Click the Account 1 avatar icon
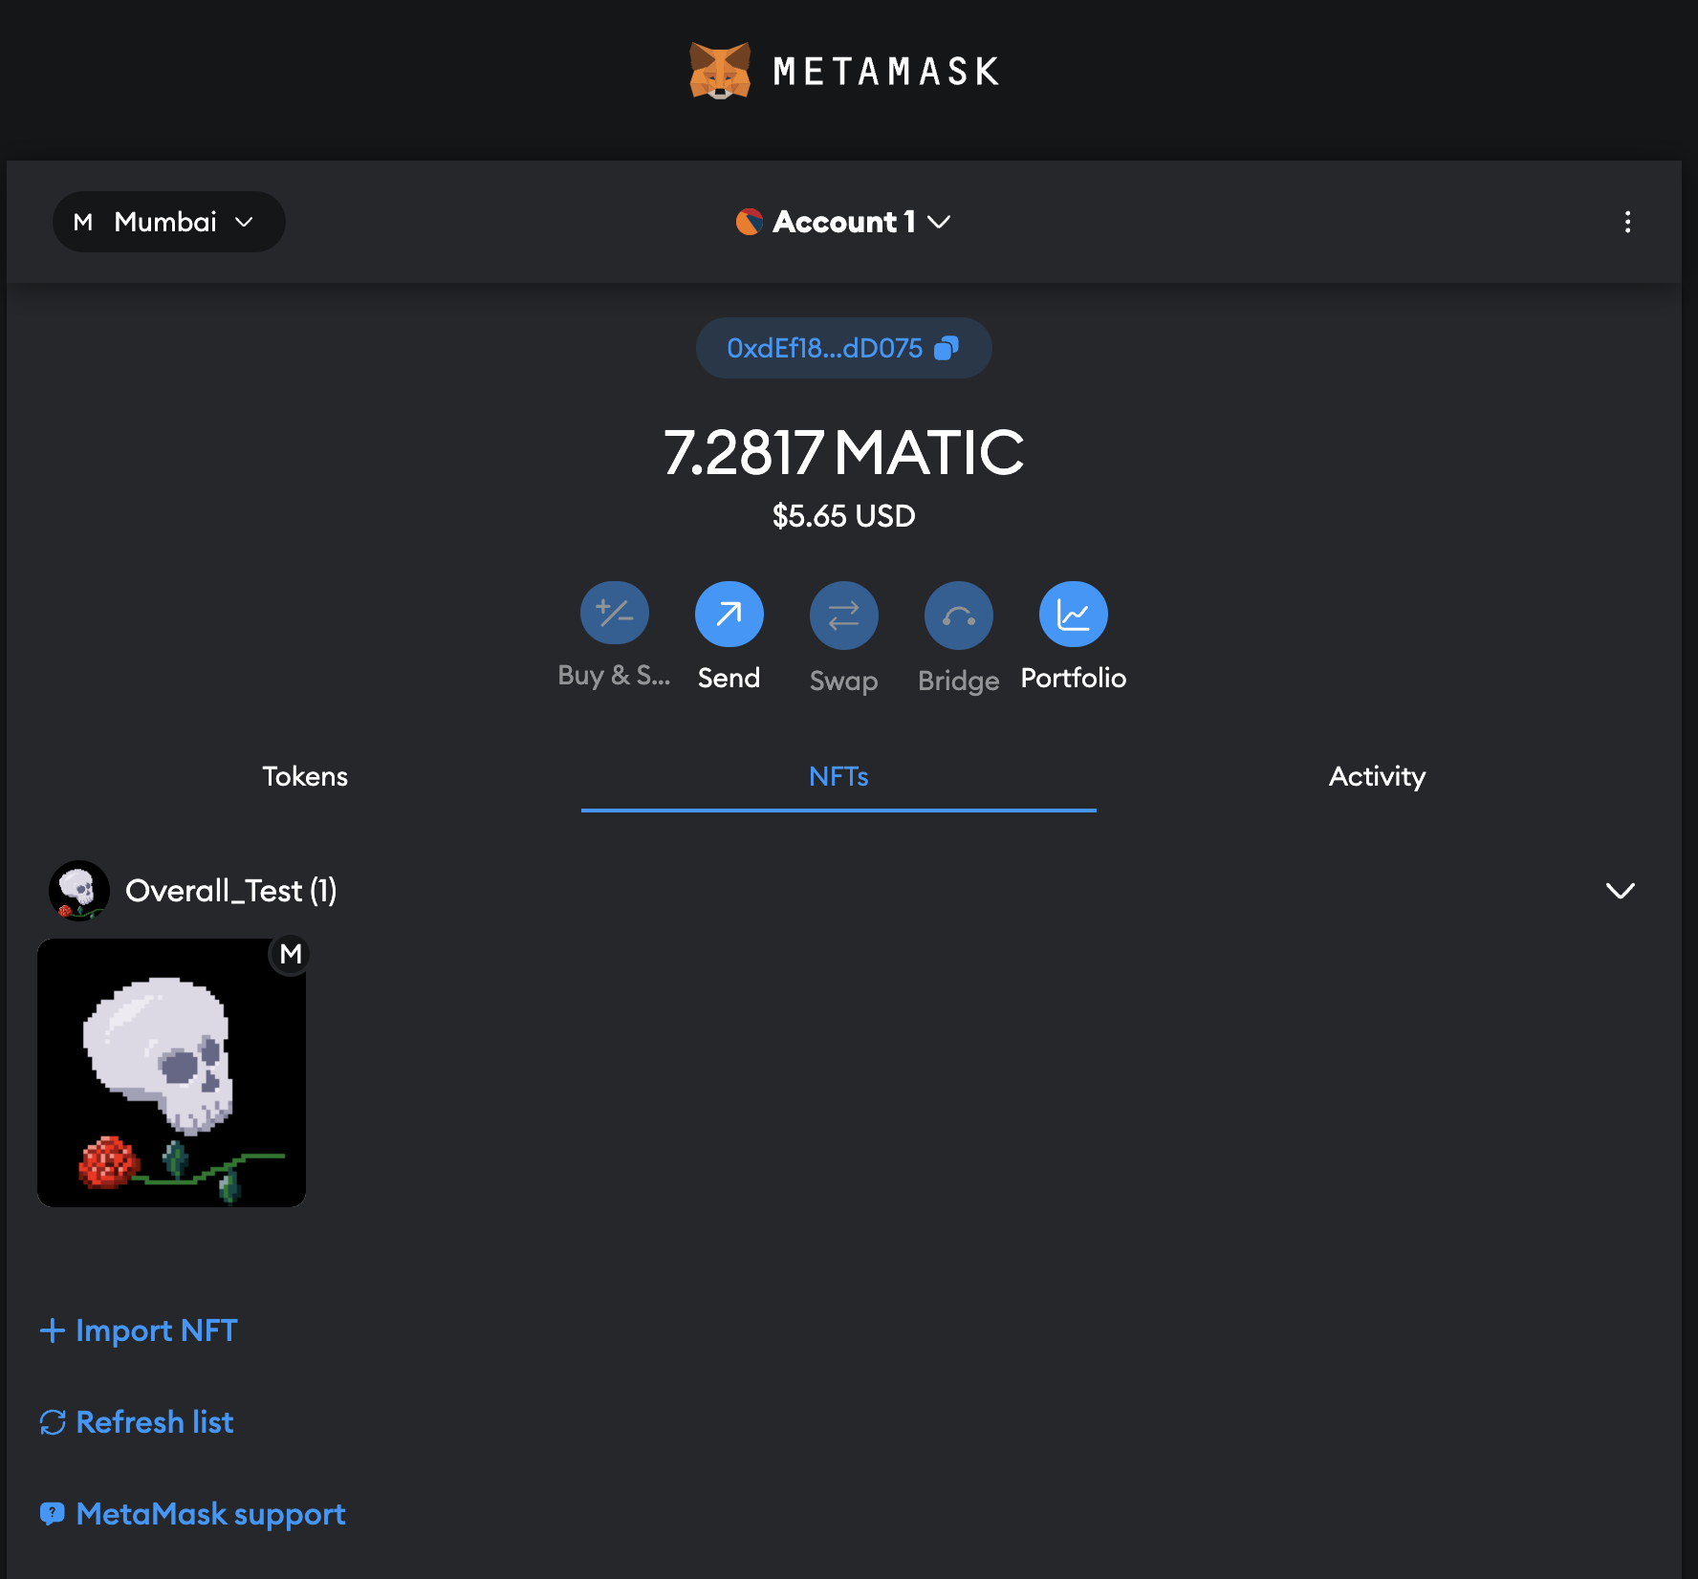The height and width of the screenshot is (1579, 1698). (749, 222)
